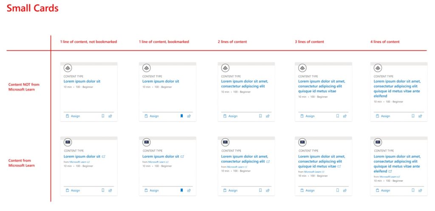Open title link of top-row bookmarked card
The width and height of the screenshot is (435, 211).
(x=161, y=81)
